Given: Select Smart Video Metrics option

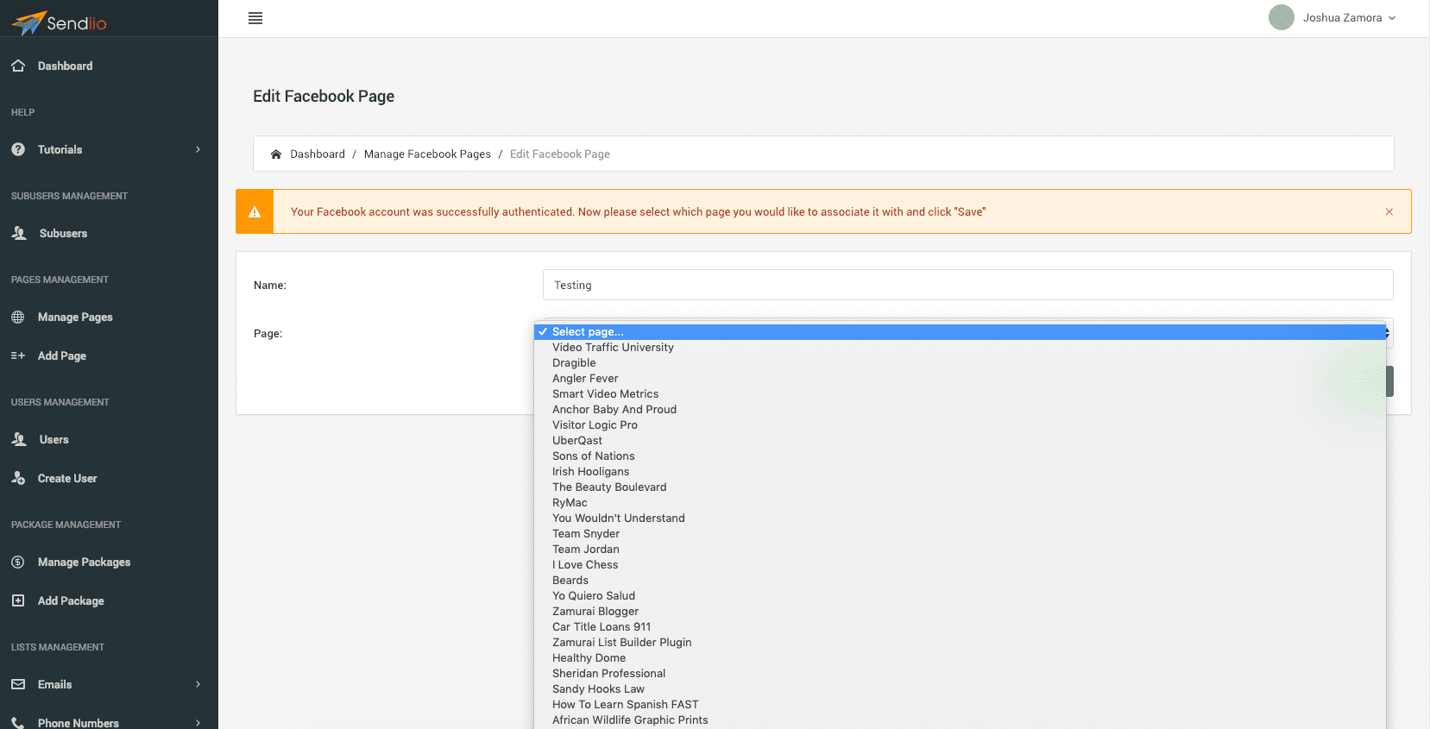Looking at the screenshot, I should [x=960, y=394].
